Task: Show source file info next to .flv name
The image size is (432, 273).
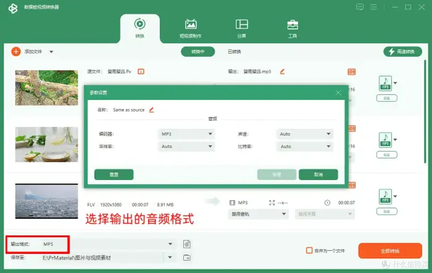Action: pos(141,72)
